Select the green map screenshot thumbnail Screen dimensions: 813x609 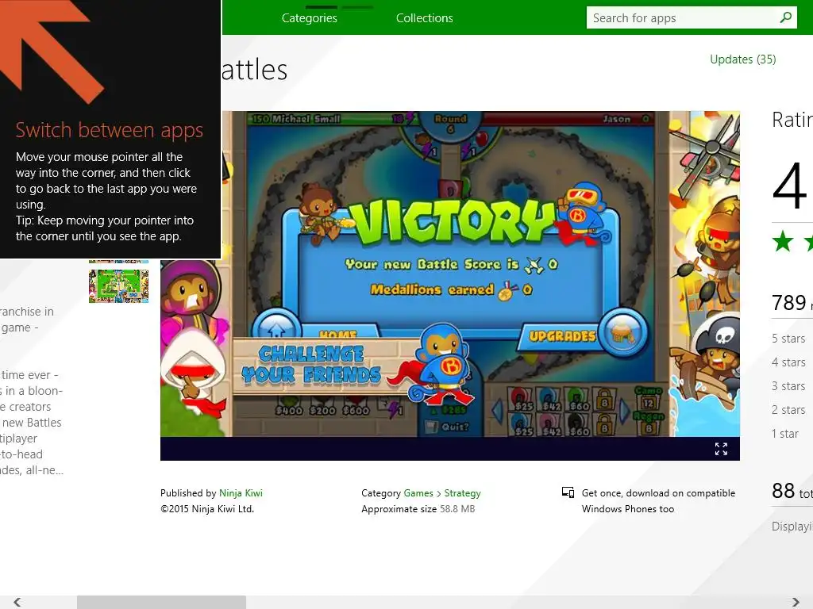click(119, 285)
